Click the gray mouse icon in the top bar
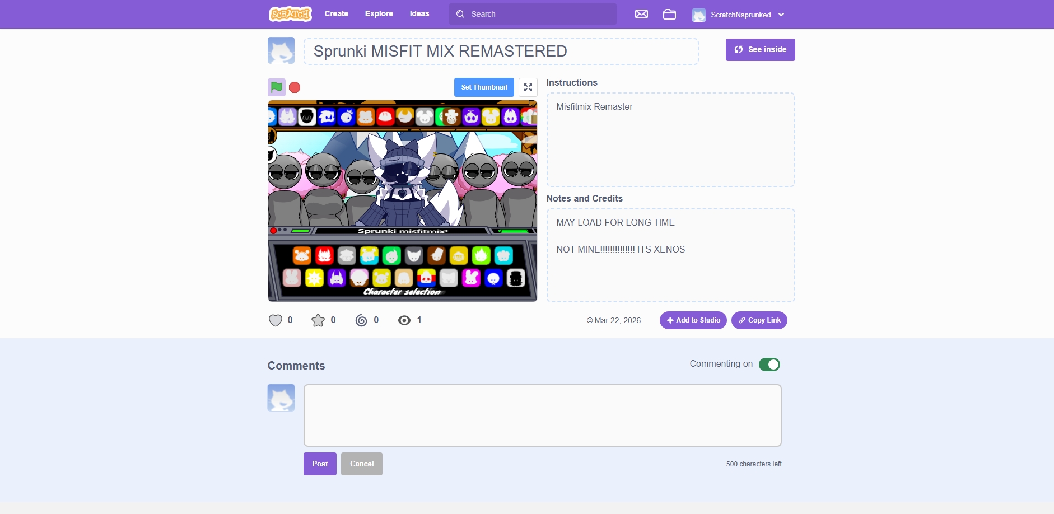Screen dimensions: 1054x514 (425, 116)
